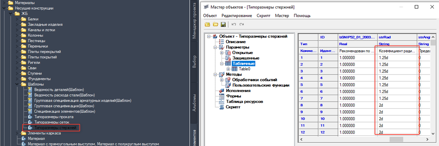
Task: Click the Save floppy disk icon
Action: pyautogui.click(x=223, y=24)
